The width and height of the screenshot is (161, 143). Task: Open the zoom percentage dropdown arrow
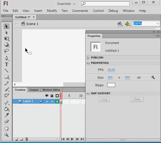point(158,24)
